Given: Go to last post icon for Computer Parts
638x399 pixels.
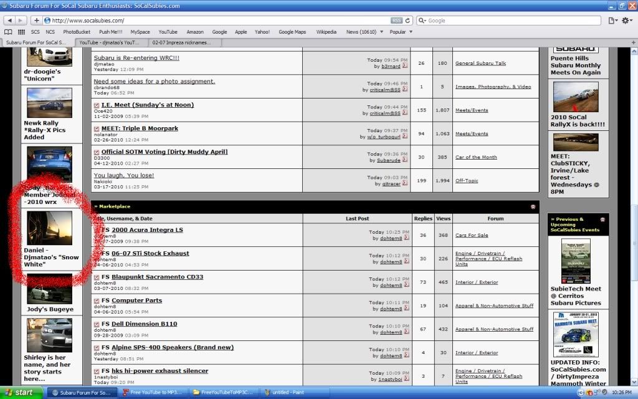Looking at the screenshot, I should [x=406, y=309].
